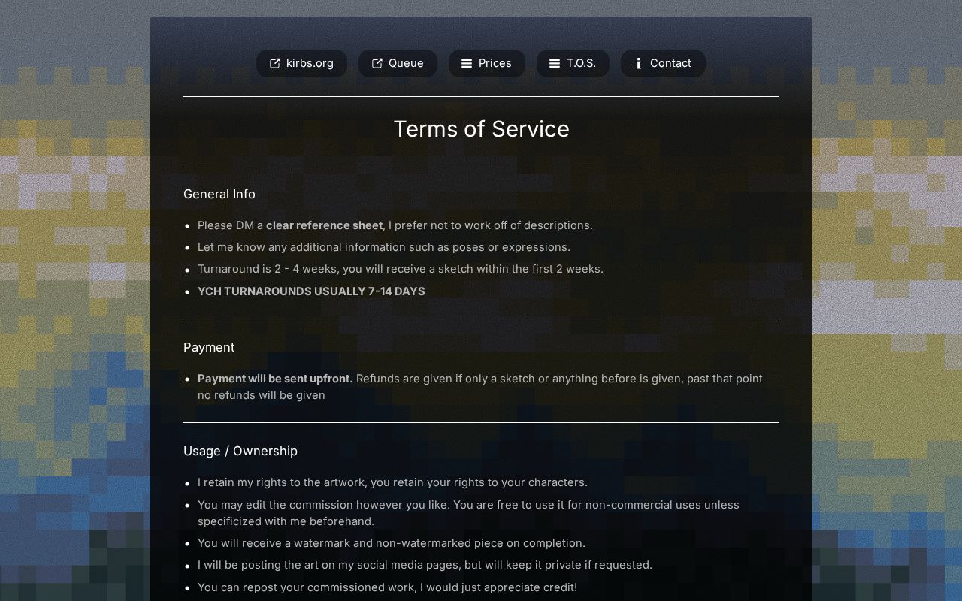Click the YCH TURNAROUNDS USUALLY 7-14 DAYS line
The height and width of the screenshot is (601, 962).
pyautogui.click(x=311, y=291)
